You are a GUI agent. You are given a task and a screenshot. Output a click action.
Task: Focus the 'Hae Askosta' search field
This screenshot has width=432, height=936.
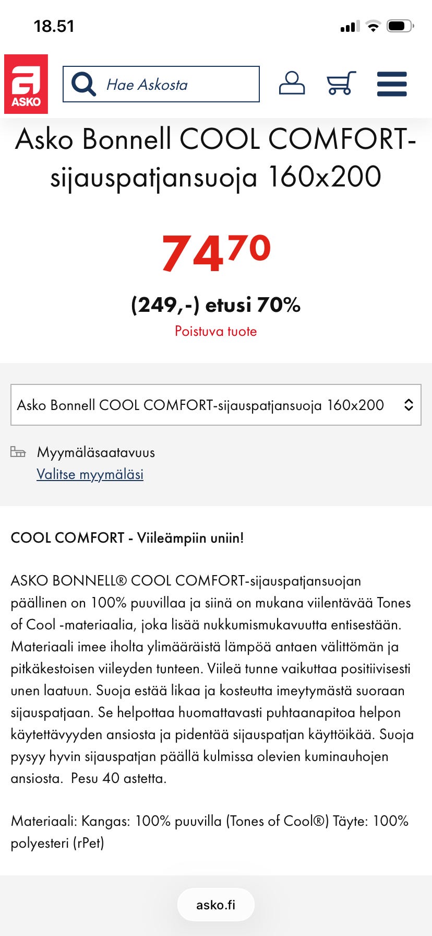click(172, 84)
